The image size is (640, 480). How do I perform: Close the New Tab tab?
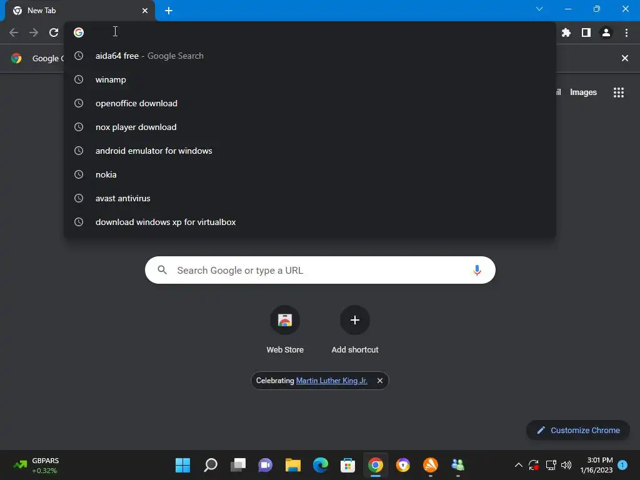[x=145, y=11]
